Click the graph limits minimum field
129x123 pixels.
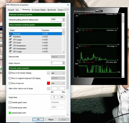pos(54,97)
